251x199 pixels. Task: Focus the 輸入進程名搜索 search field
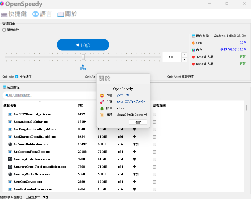[x=49, y=95]
